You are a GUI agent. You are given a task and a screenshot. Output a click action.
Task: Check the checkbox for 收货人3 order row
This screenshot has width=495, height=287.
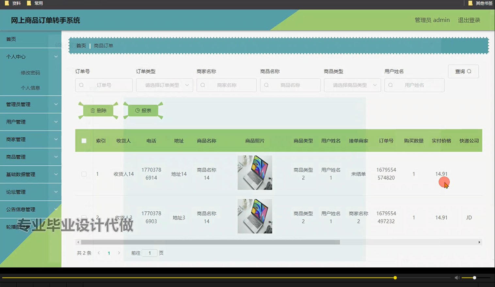click(84, 217)
